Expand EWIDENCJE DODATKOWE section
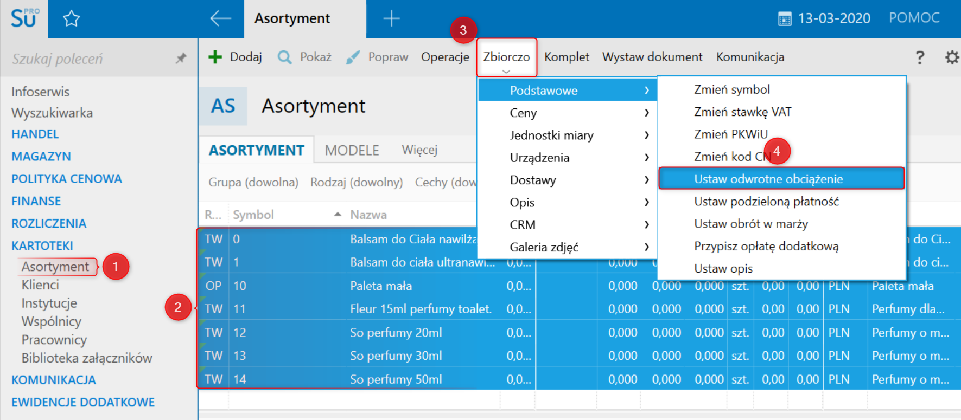Image resolution: width=961 pixels, height=420 pixels. 83,402
